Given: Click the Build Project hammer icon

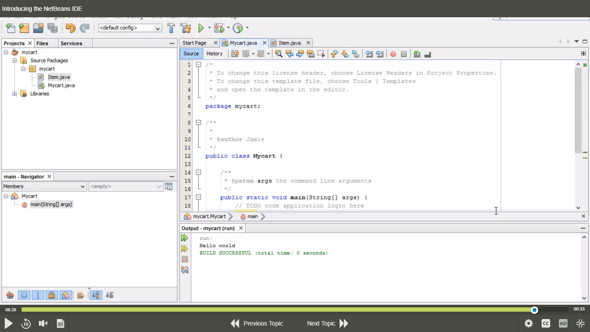Looking at the screenshot, I should click(171, 28).
